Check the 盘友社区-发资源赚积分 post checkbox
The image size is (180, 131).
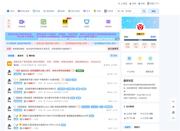tap(15, 70)
